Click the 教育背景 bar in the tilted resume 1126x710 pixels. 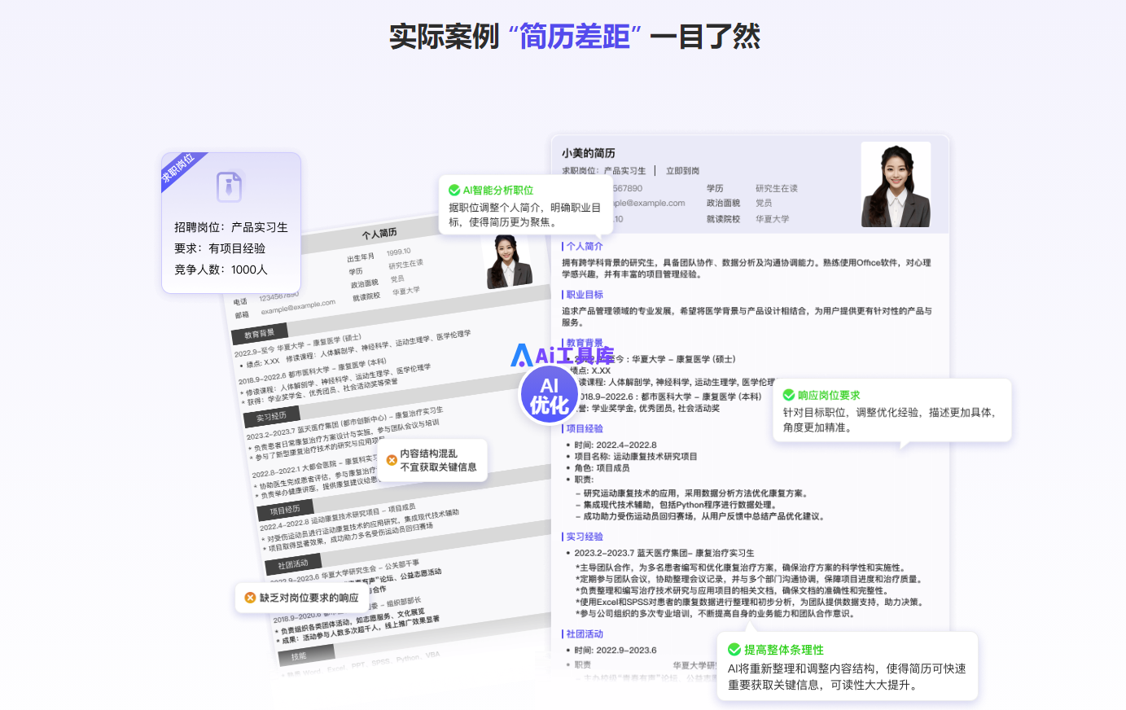click(259, 334)
